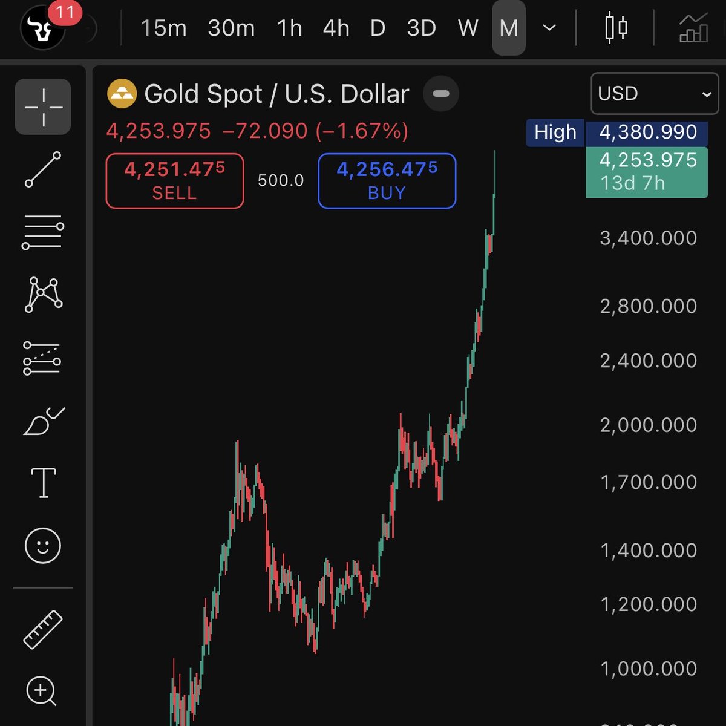Select the M monthly timeframe
The width and height of the screenshot is (726, 726).
(509, 28)
